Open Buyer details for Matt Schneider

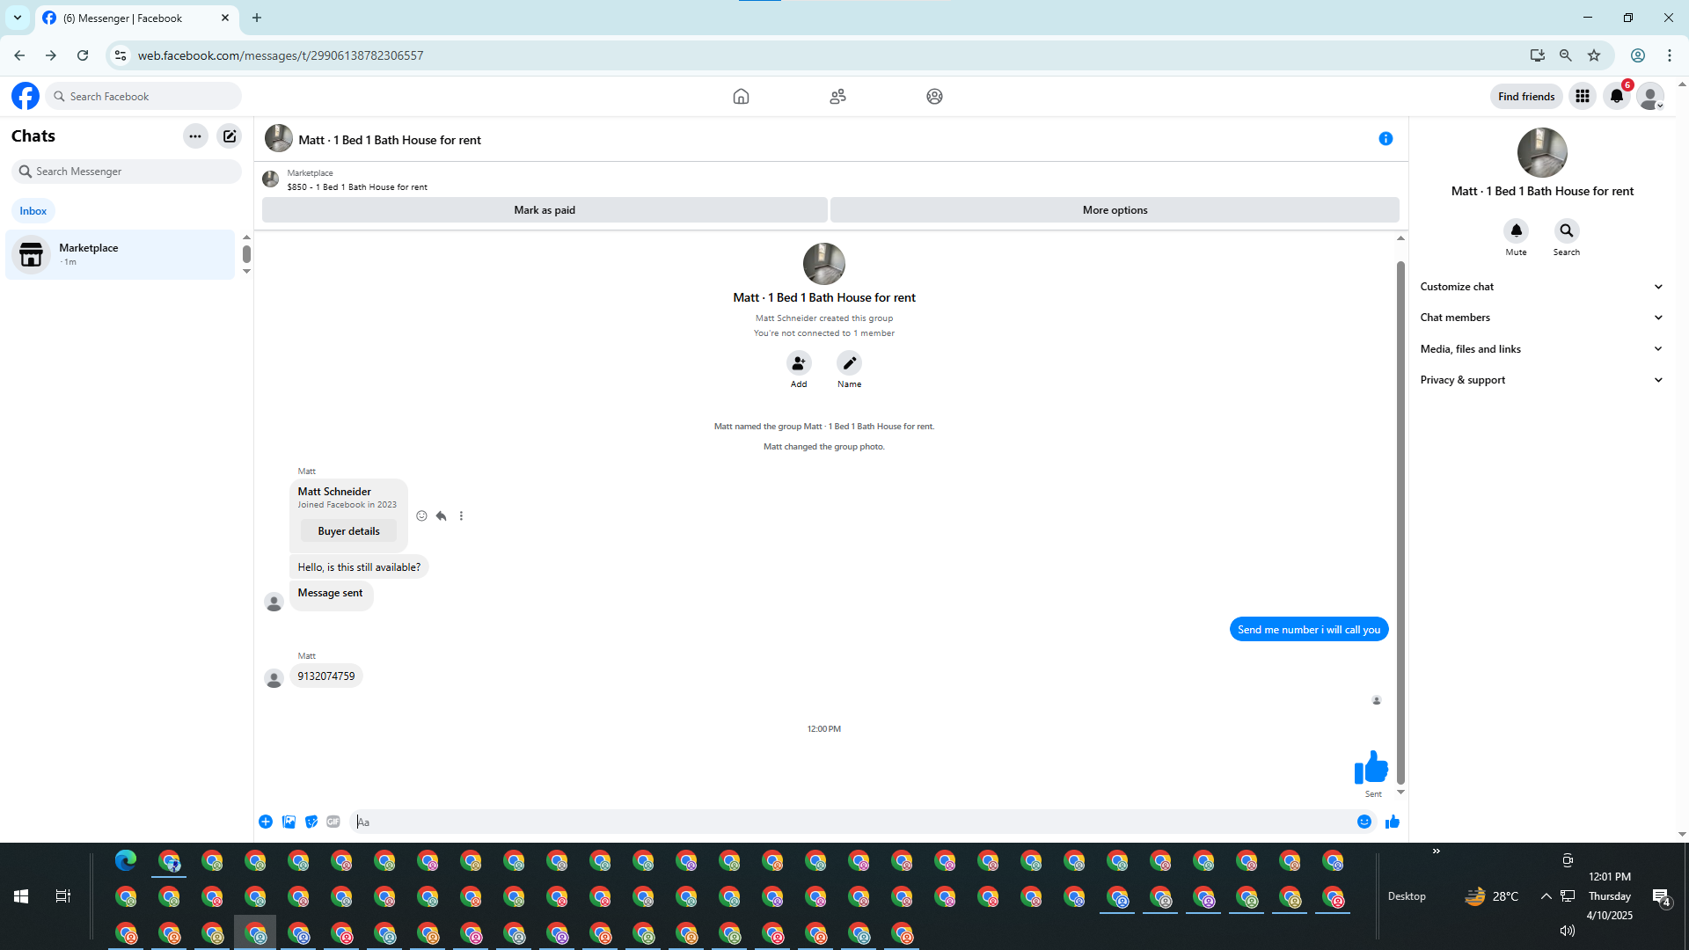click(x=348, y=531)
